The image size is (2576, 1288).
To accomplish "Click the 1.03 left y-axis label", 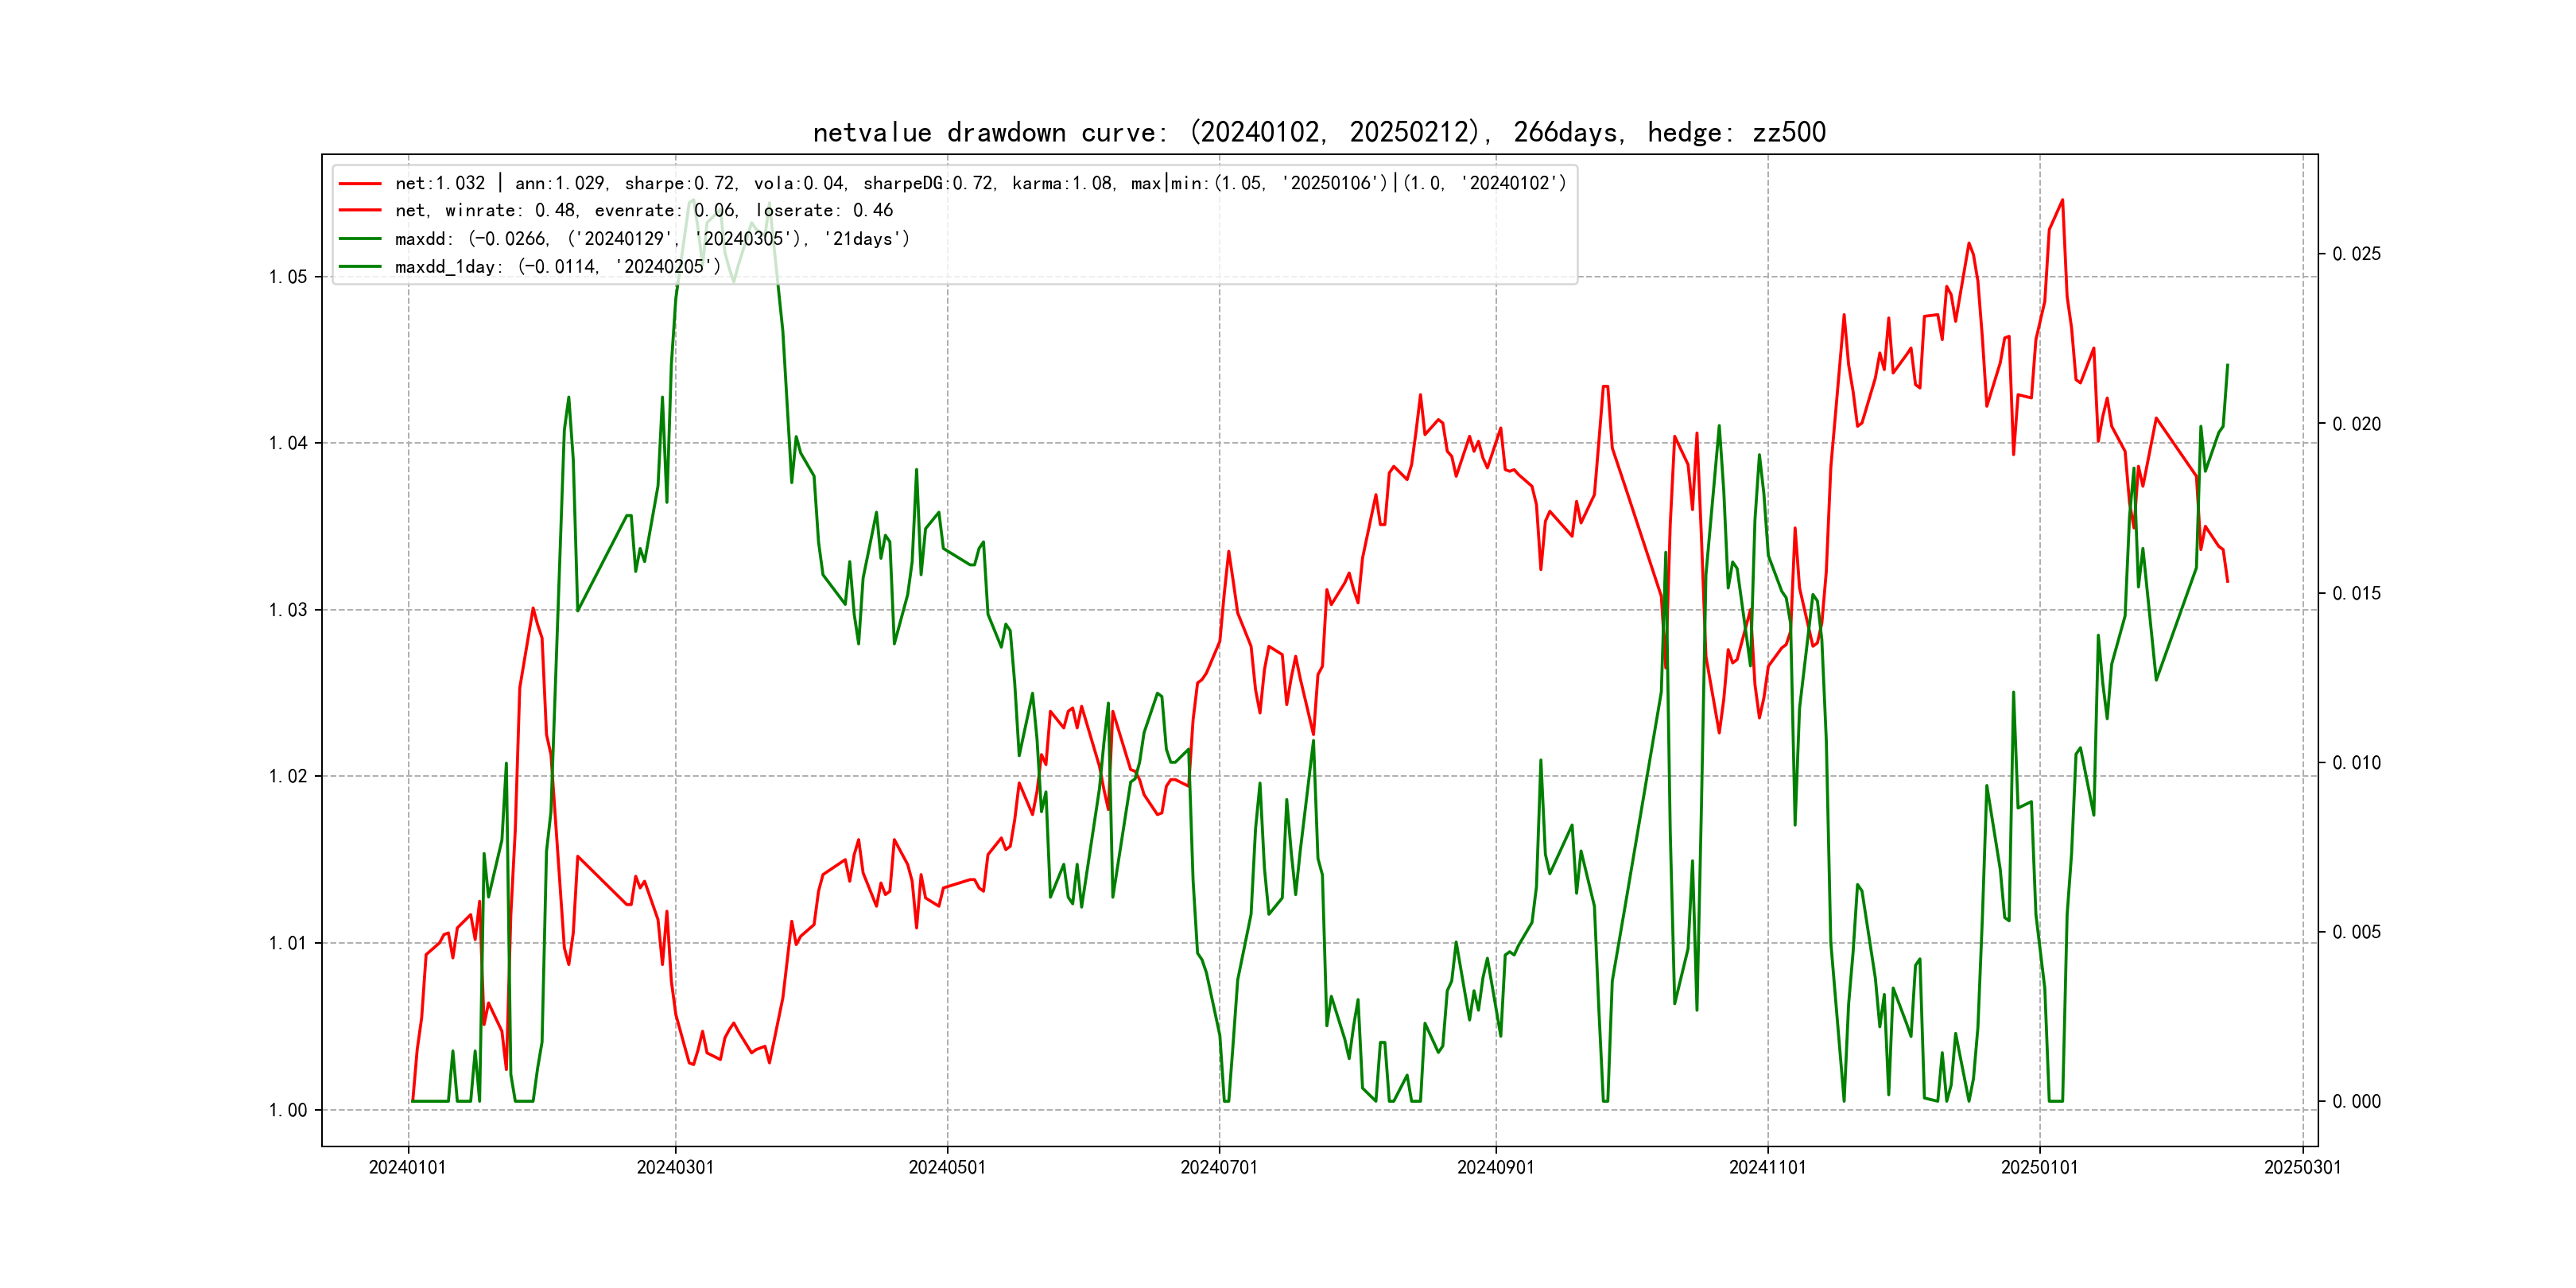I will click(288, 610).
